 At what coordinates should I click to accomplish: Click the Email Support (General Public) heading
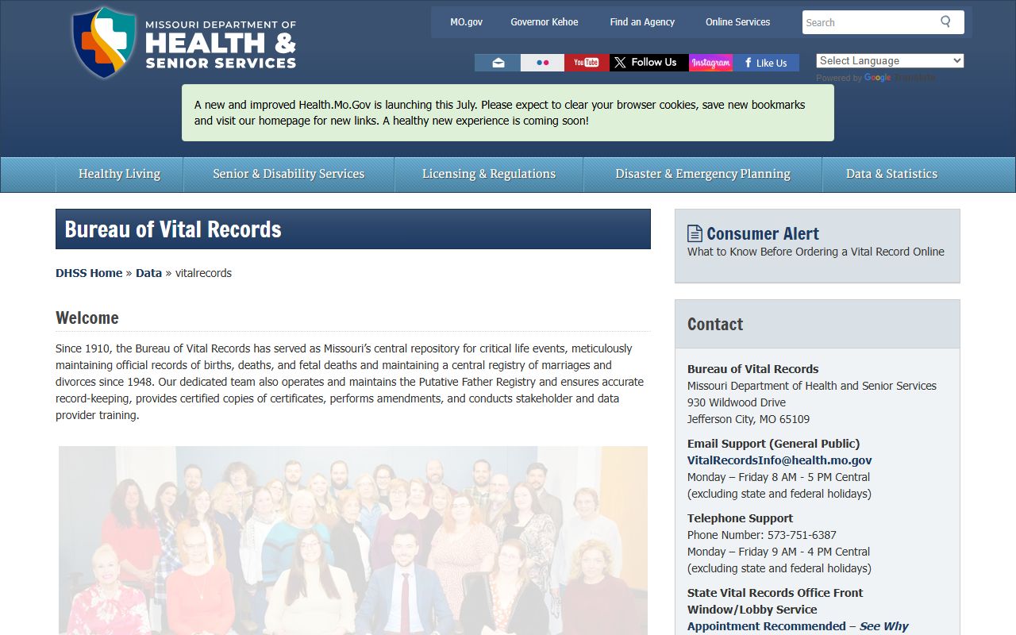coord(774,444)
